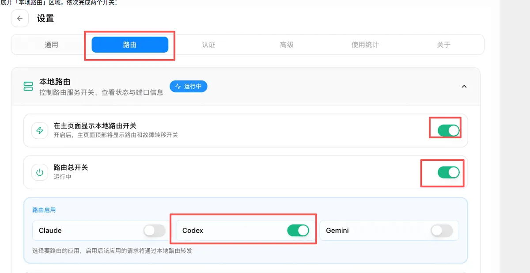Disable the Codex routing switch
The width and height of the screenshot is (530, 273).
point(298,231)
